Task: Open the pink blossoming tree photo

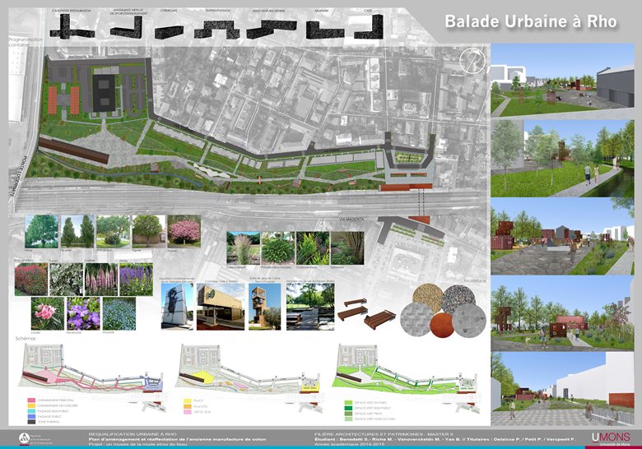Action: [184, 231]
